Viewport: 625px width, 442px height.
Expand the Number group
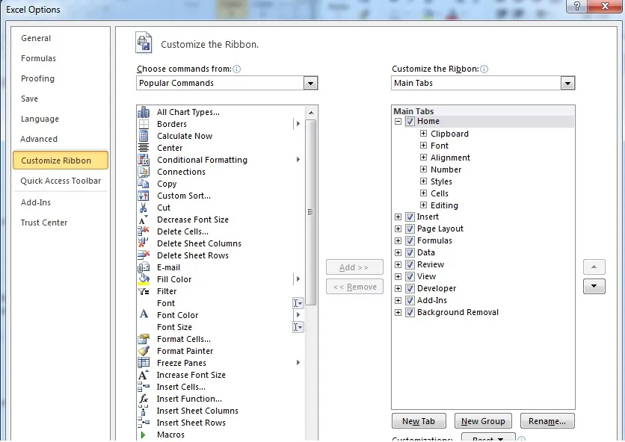(423, 169)
